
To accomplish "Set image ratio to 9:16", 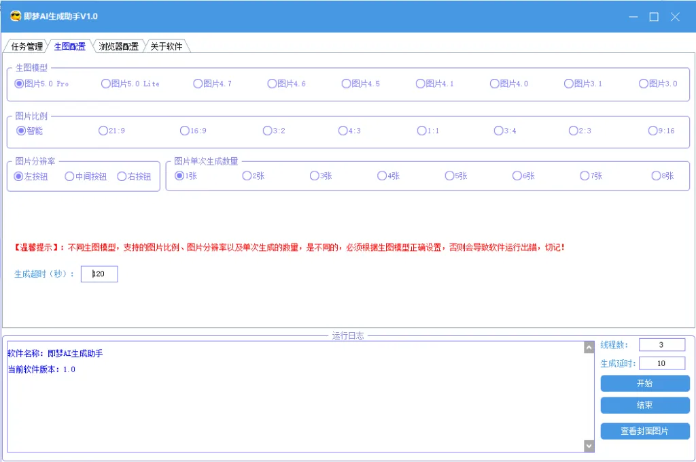I will 661,131.
